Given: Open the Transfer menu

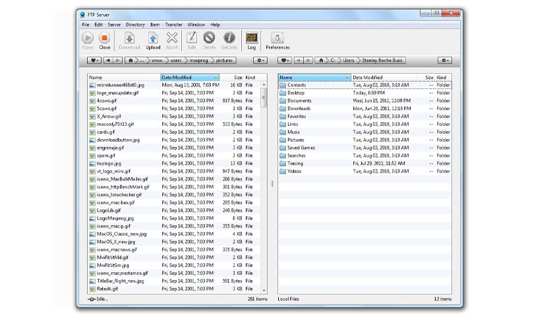Looking at the screenshot, I should tap(173, 24).
